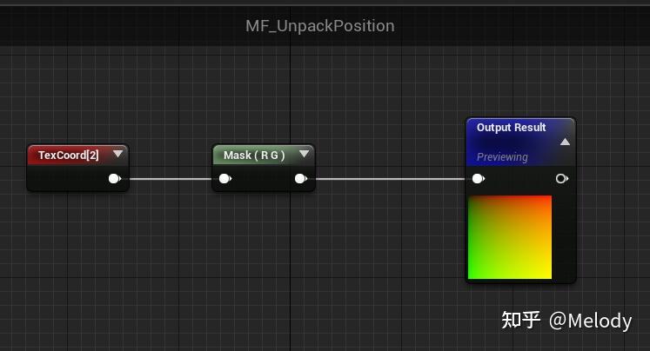The height and width of the screenshot is (351, 650).
Task: Click the 知乎 watermark logo text
Action: (x=521, y=321)
